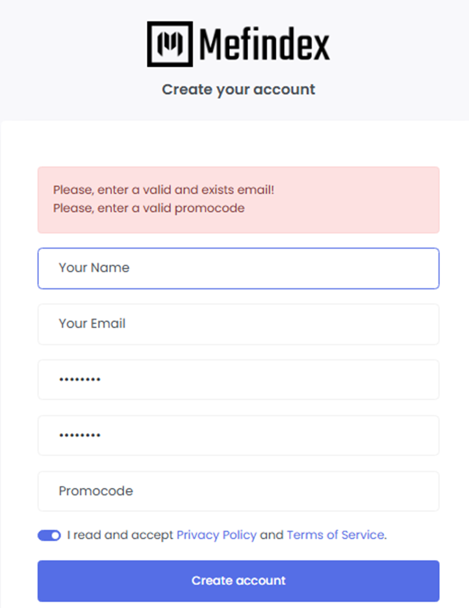
Task: Click the invalid promocode error message
Action: coord(149,209)
